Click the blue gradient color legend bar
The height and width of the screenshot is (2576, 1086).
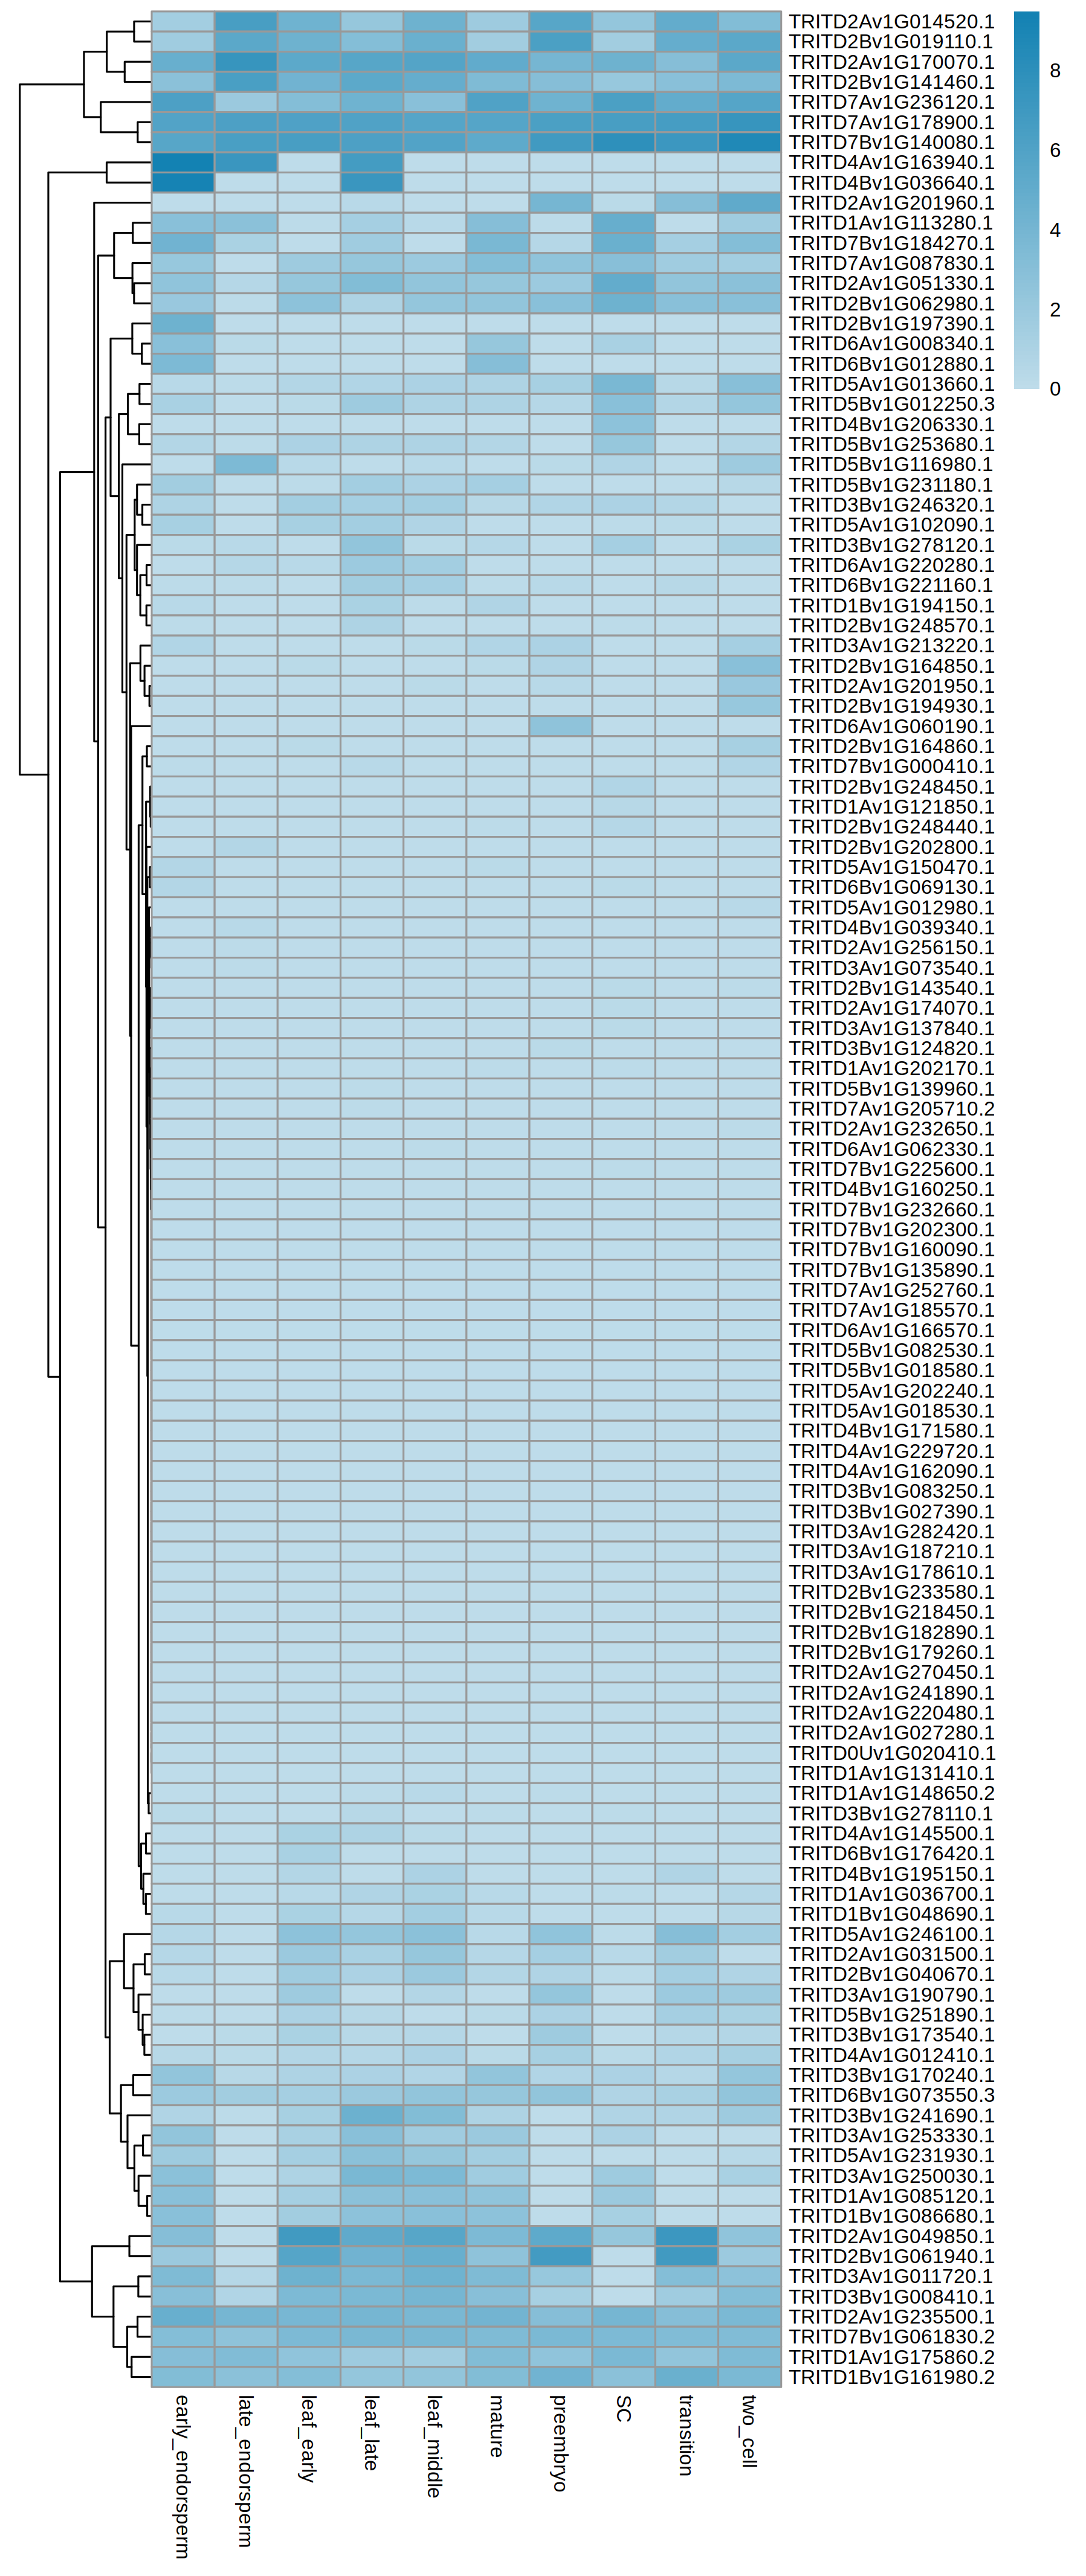pyautogui.click(x=1026, y=200)
